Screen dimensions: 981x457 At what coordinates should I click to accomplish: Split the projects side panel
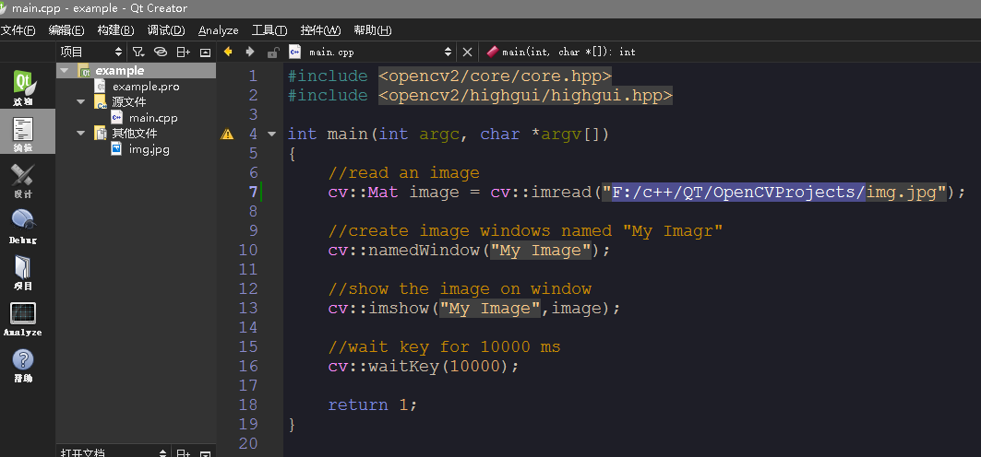(x=183, y=52)
